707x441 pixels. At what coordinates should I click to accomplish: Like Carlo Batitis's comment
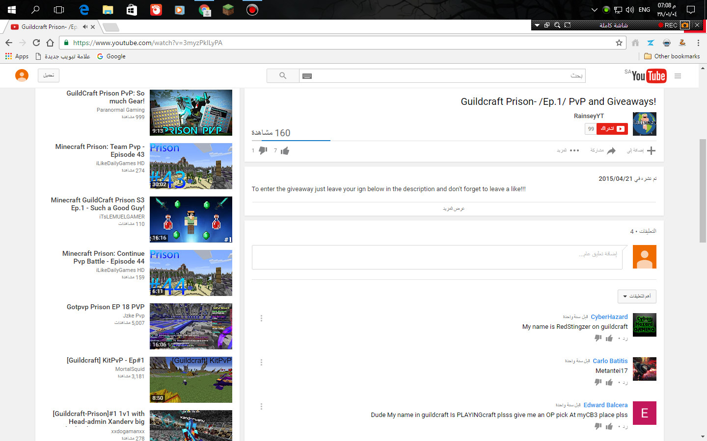coord(609,382)
